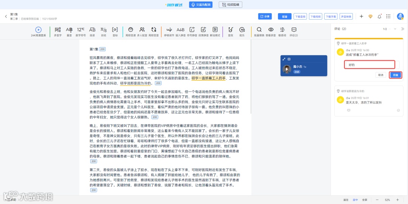
Task: Choose the 插入静音 insert silence tool
Action: (x=181, y=32)
